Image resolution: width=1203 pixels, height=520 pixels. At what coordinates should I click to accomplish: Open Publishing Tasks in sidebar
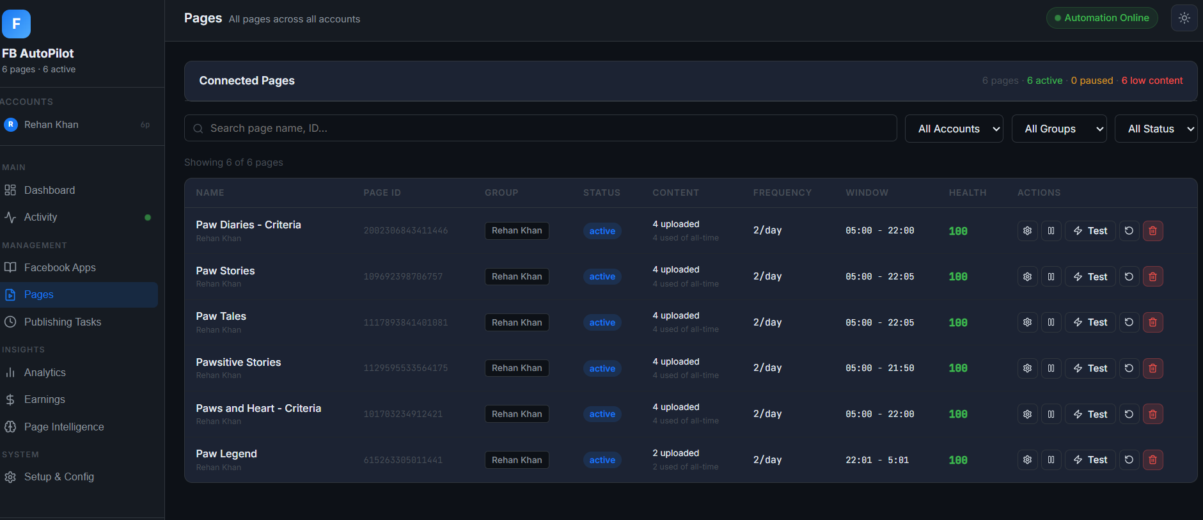tap(79, 322)
